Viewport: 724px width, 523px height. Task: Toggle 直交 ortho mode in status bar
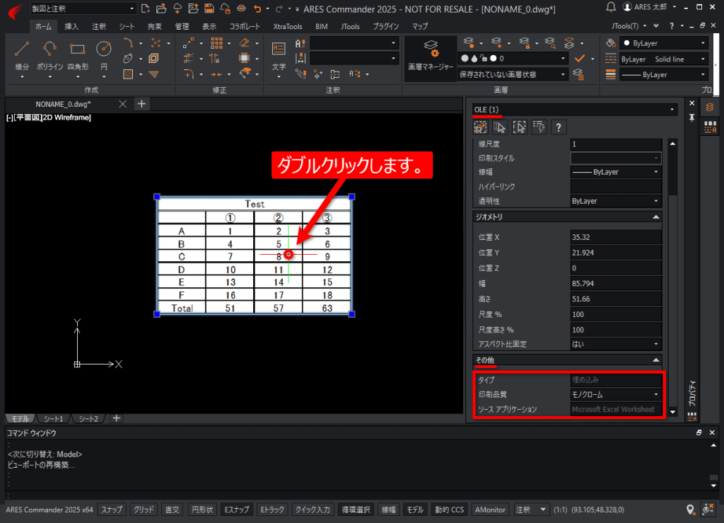pyautogui.click(x=173, y=510)
